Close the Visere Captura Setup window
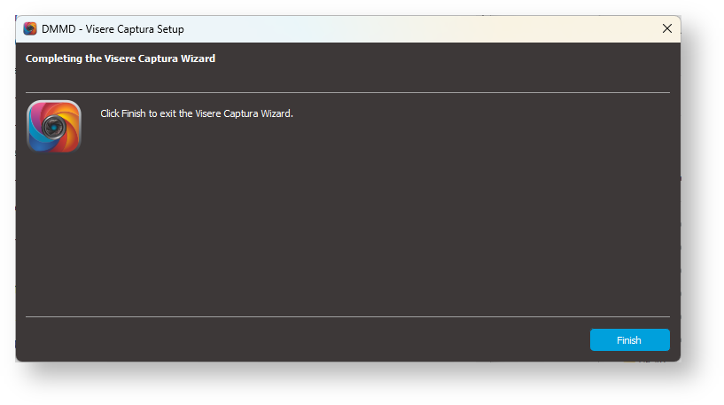This screenshot has width=724, height=405. coord(667,28)
